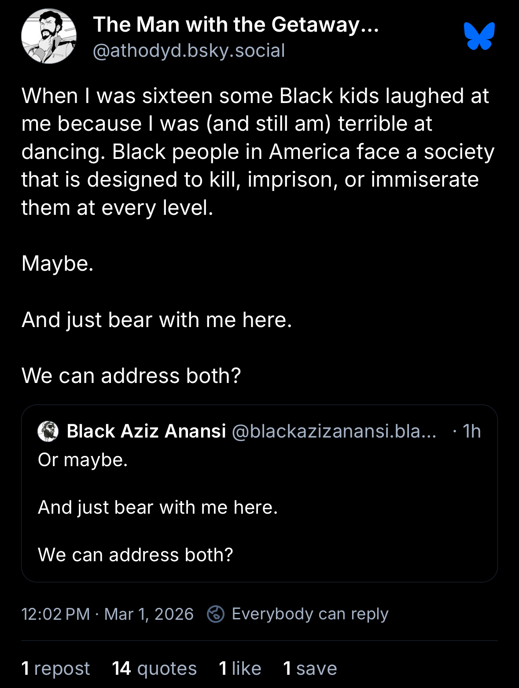Click the @blackazizanansi handle in quoted post
Viewport: 519px width, 688px height.
pyautogui.click(x=334, y=431)
